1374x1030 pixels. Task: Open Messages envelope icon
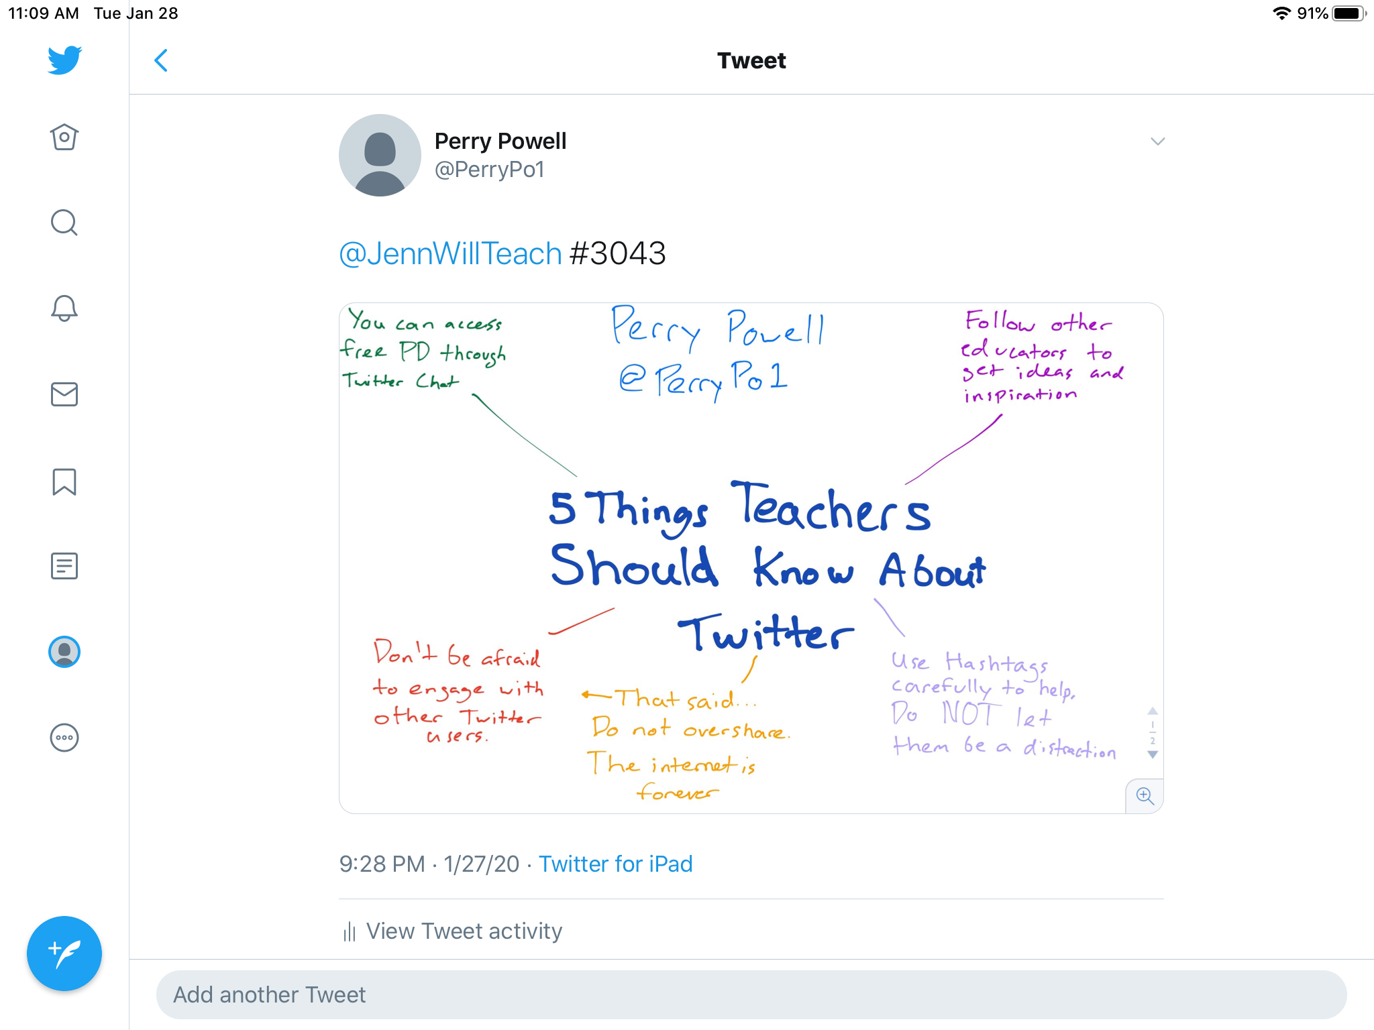point(64,394)
